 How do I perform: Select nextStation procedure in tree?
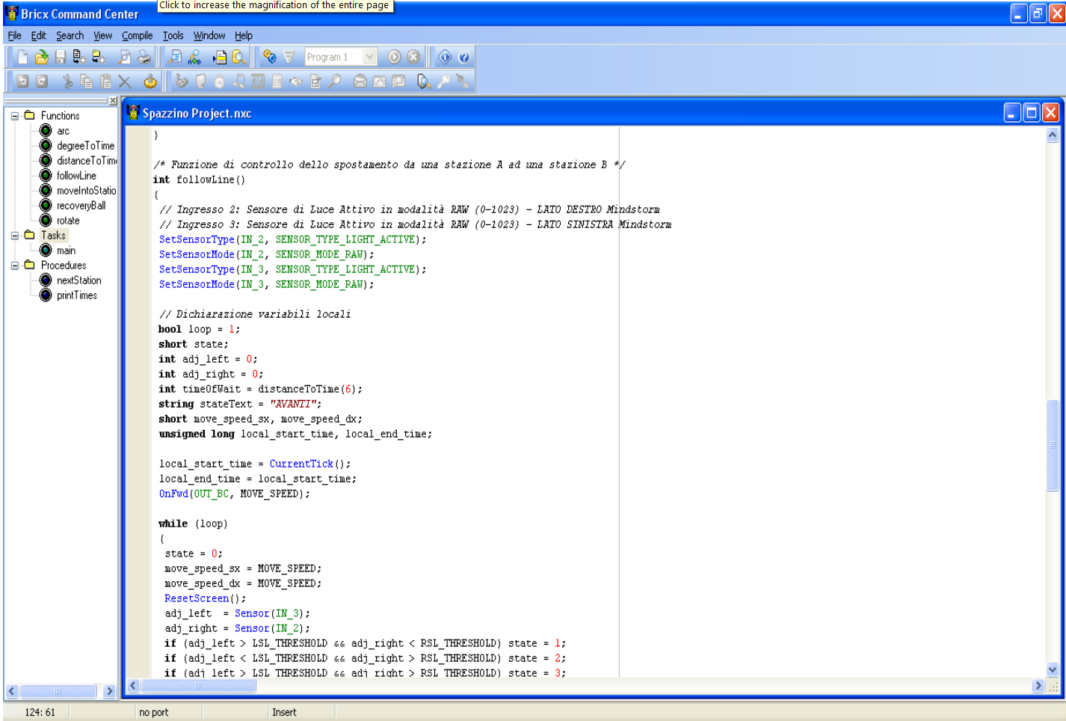pyautogui.click(x=79, y=280)
